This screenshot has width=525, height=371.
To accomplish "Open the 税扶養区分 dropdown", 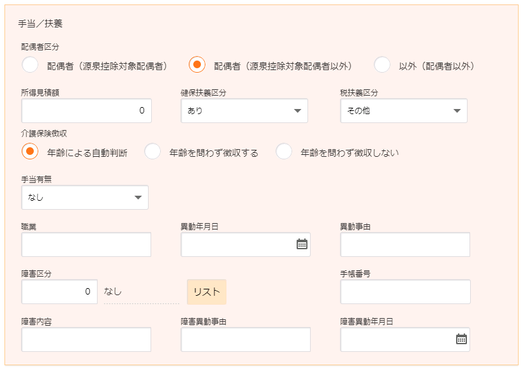I will coord(404,111).
